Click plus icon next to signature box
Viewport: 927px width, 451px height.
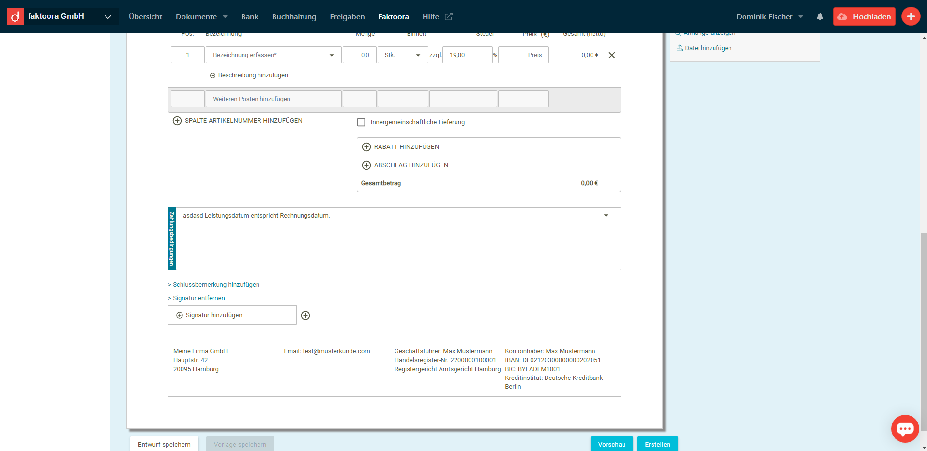tap(305, 316)
